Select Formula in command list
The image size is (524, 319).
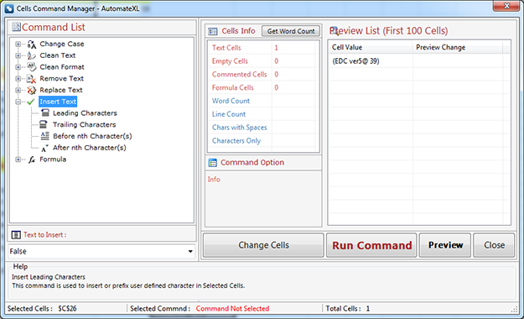point(53,159)
